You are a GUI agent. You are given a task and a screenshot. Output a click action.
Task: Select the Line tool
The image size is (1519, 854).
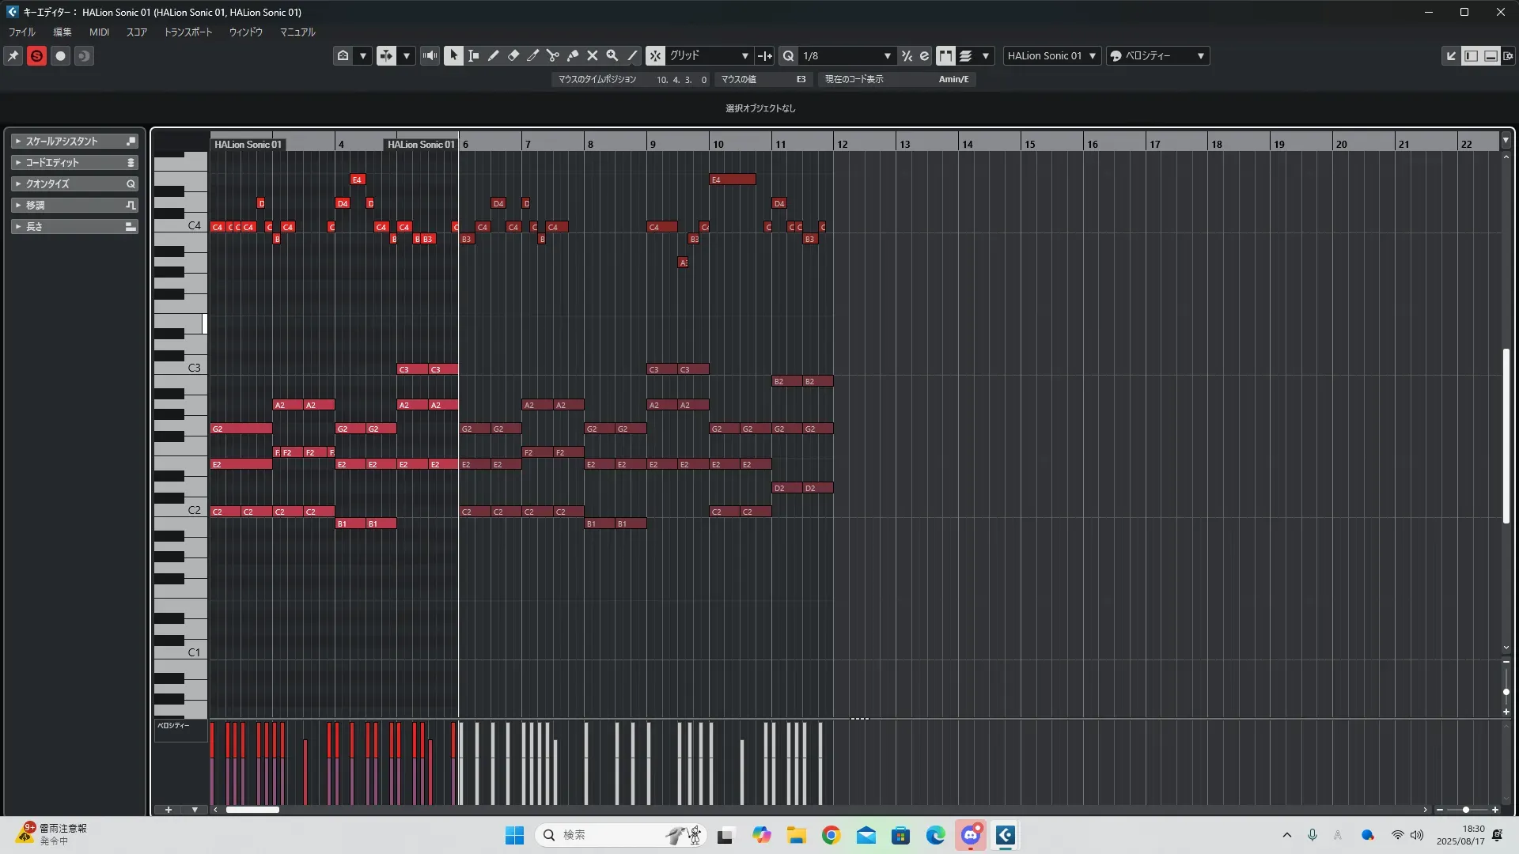[x=632, y=55]
